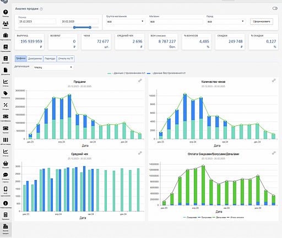Open the barcode icon in sidebar
This screenshot has width=282, height=238.
tap(6, 140)
